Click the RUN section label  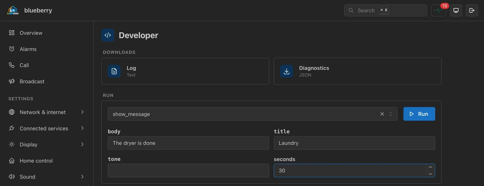tap(108, 95)
